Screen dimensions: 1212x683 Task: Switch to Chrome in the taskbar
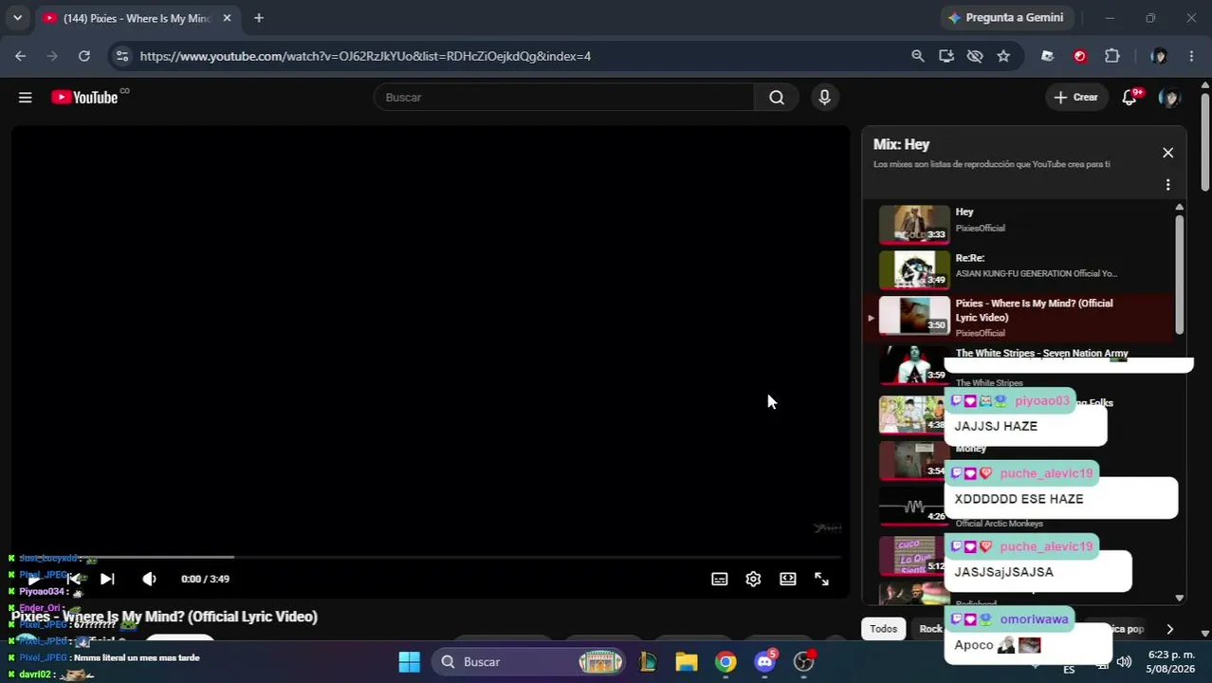(x=725, y=662)
